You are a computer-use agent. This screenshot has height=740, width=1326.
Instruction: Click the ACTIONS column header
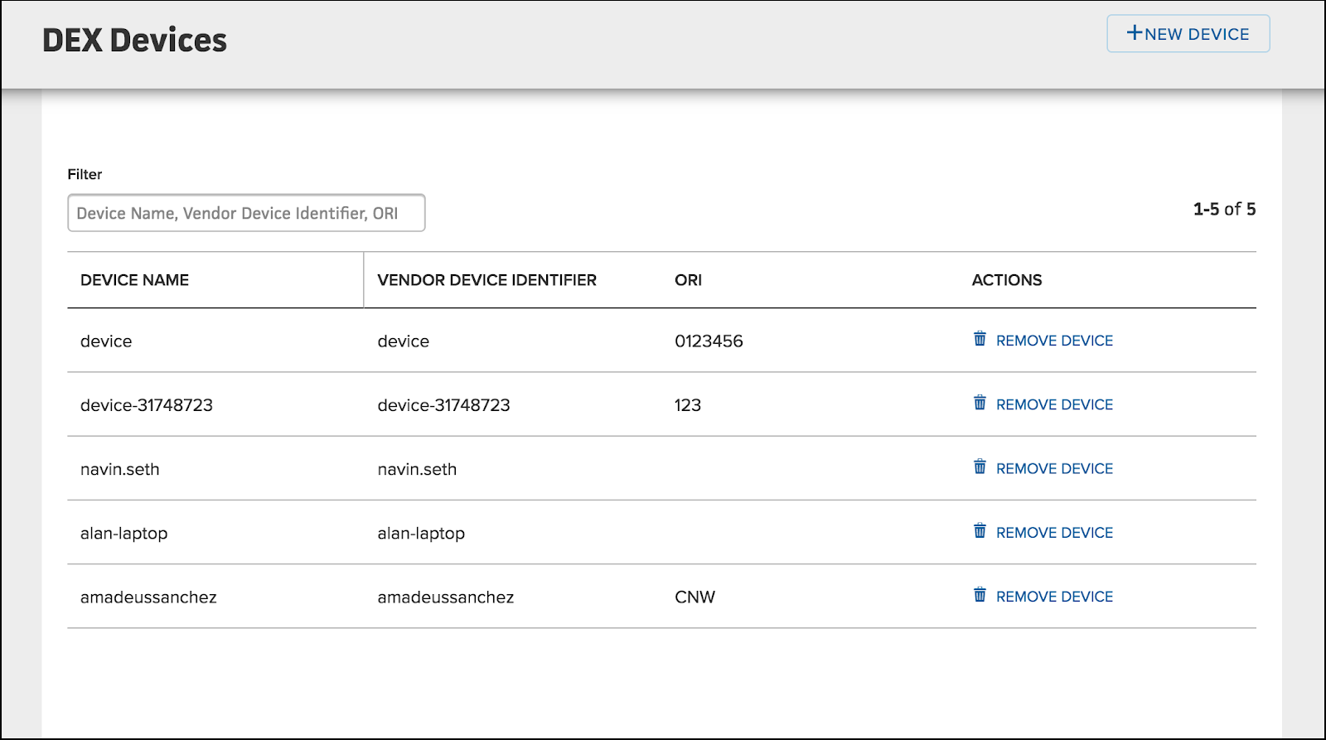[x=1006, y=280]
